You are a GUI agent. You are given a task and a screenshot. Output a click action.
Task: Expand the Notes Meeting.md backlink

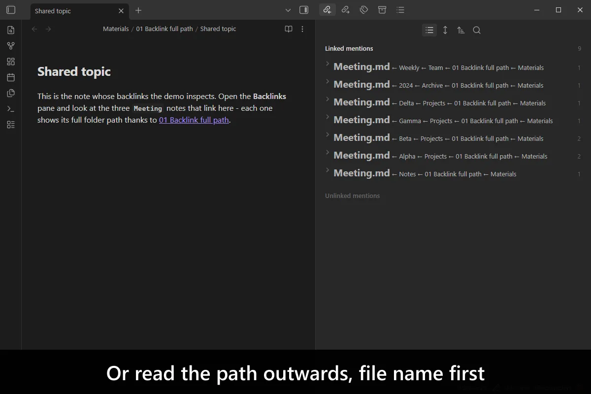(x=328, y=170)
